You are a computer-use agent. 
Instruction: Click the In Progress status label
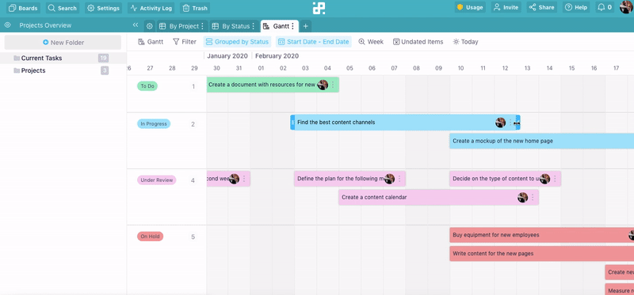tap(154, 124)
